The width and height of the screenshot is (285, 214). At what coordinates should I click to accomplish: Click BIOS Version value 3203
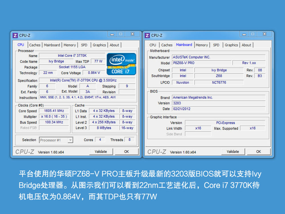[219, 103]
